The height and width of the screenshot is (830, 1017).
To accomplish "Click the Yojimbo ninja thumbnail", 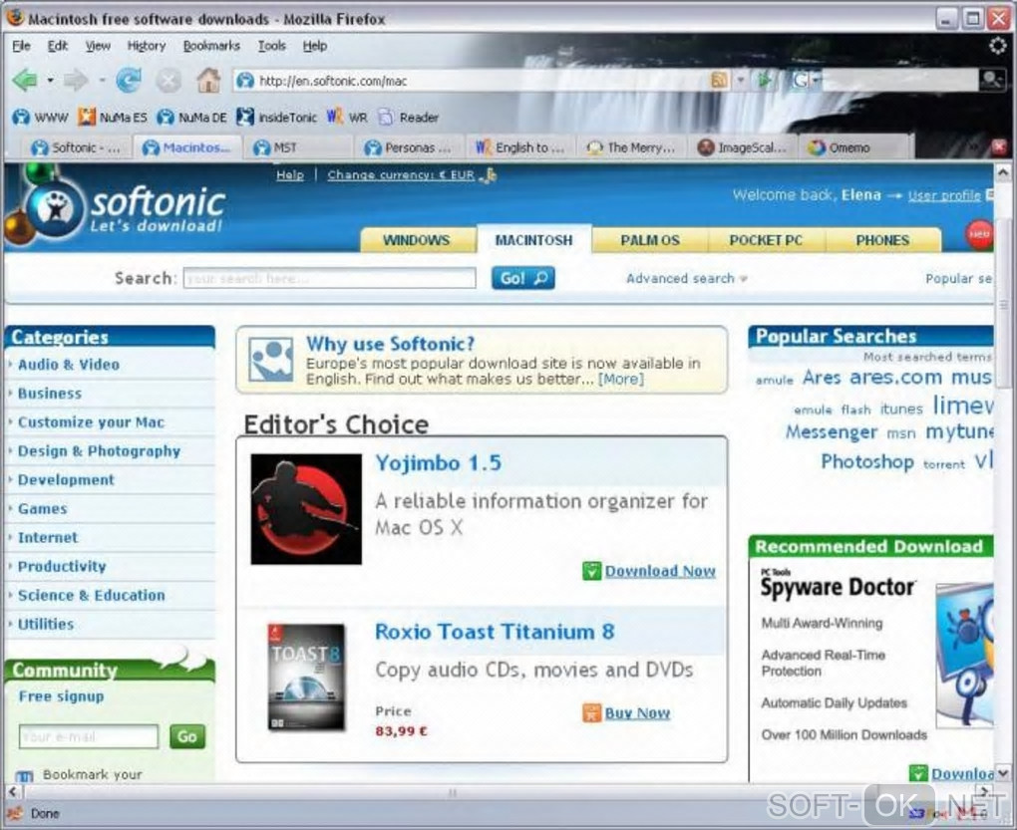I will pyautogui.click(x=306, y=508).
